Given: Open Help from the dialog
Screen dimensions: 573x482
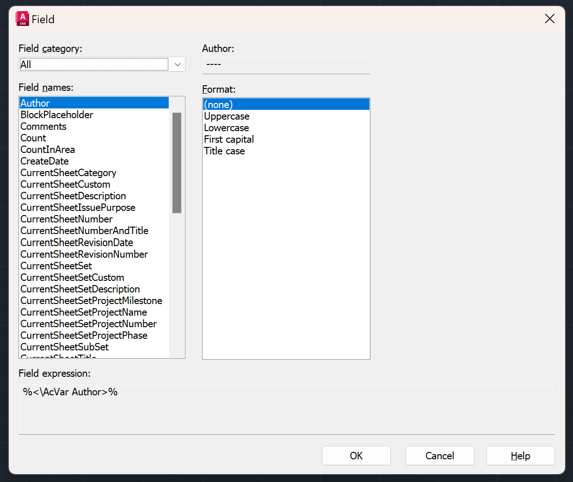Looking at the screenshot, I should tap(520, 456).
